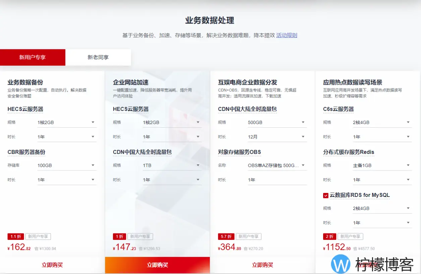Click the C6s云服务器 heading

[339, 109]
